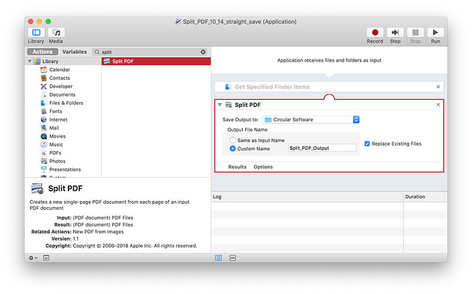The height and width of the screenshot is (294, 472).
Task: Click the Library root item
Action: click(50, 62)
